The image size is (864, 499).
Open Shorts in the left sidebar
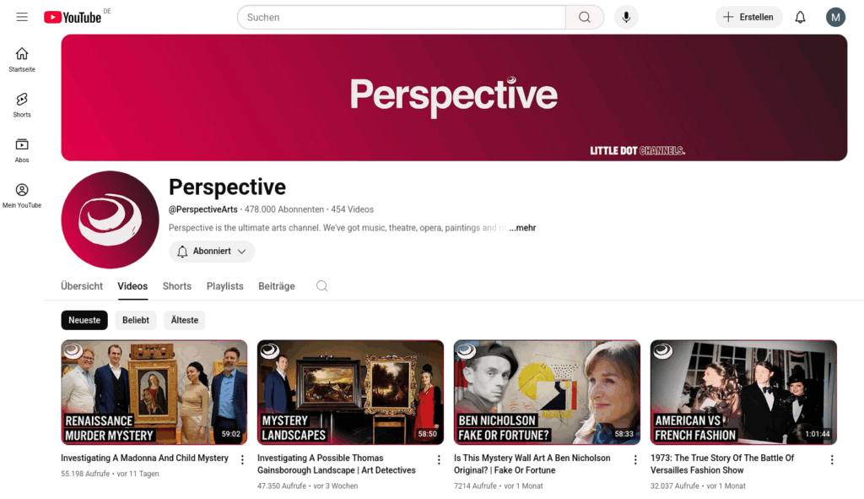pyautogui.click(x=22, y=105)
